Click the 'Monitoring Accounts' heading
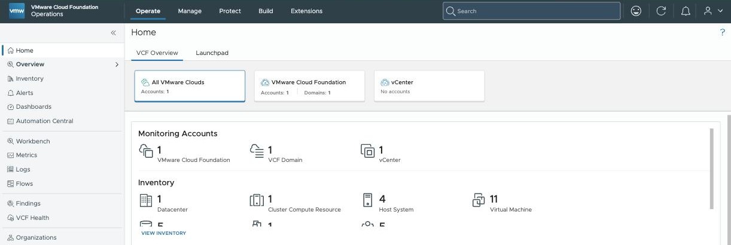Viewport: 731px width, 245px height. click(178, 134)
